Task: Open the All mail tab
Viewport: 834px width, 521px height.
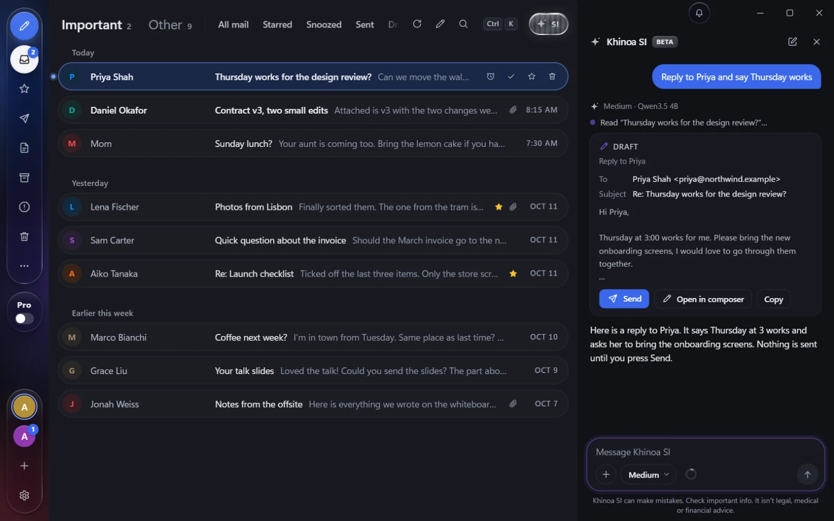Action: (x=233, y=24)
